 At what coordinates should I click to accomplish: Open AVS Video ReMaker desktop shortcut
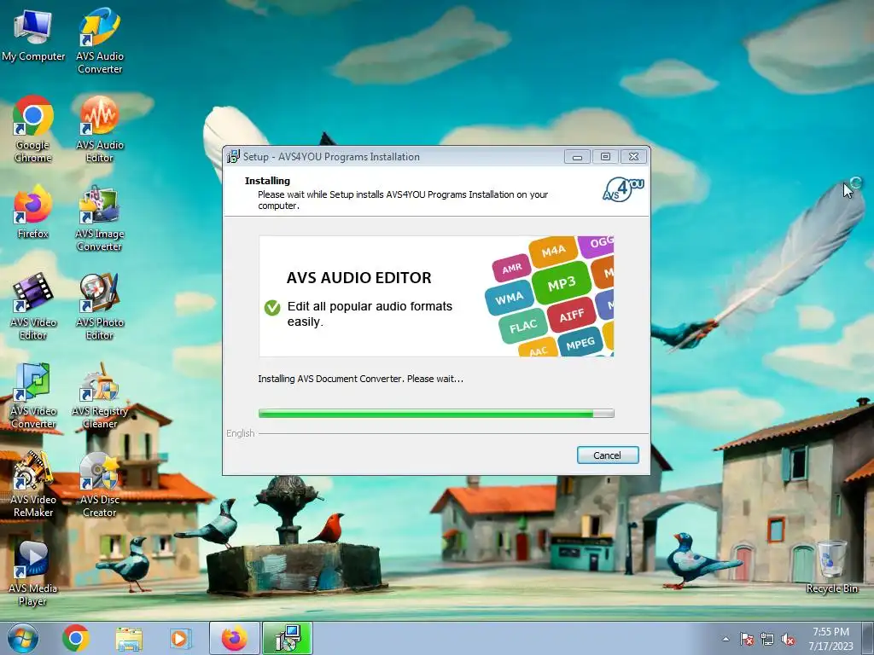click(x=33, y=484)
